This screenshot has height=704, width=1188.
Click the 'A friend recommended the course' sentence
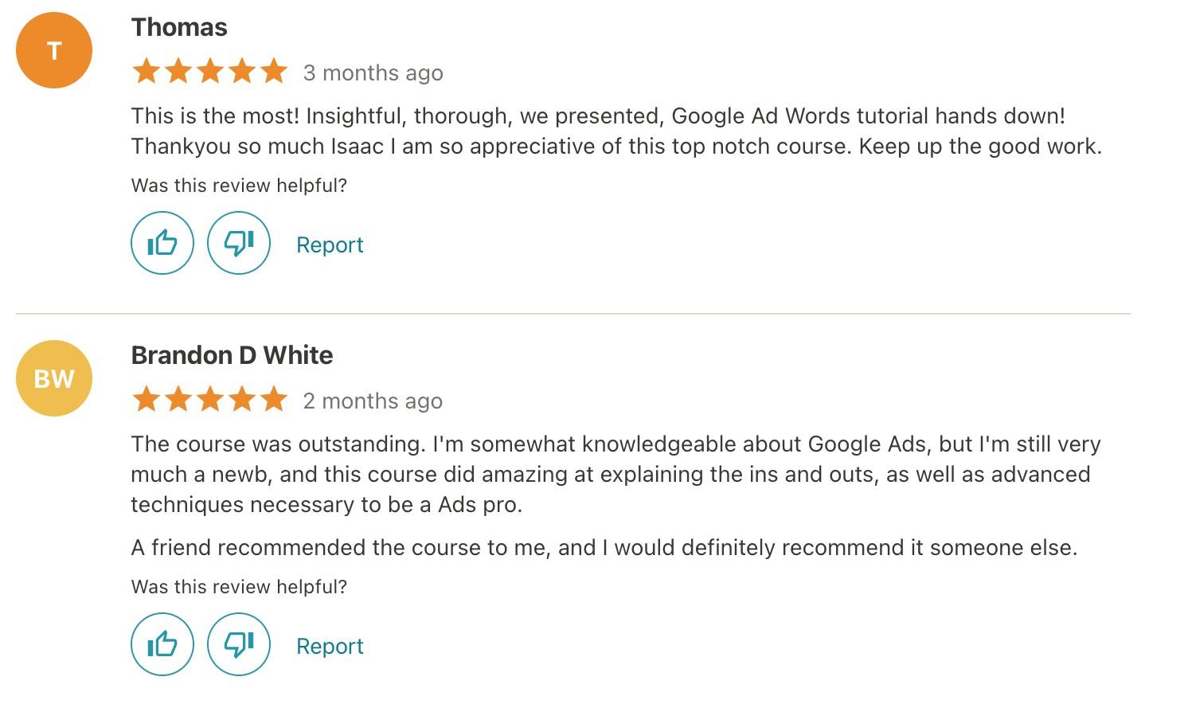coord(604,548)
